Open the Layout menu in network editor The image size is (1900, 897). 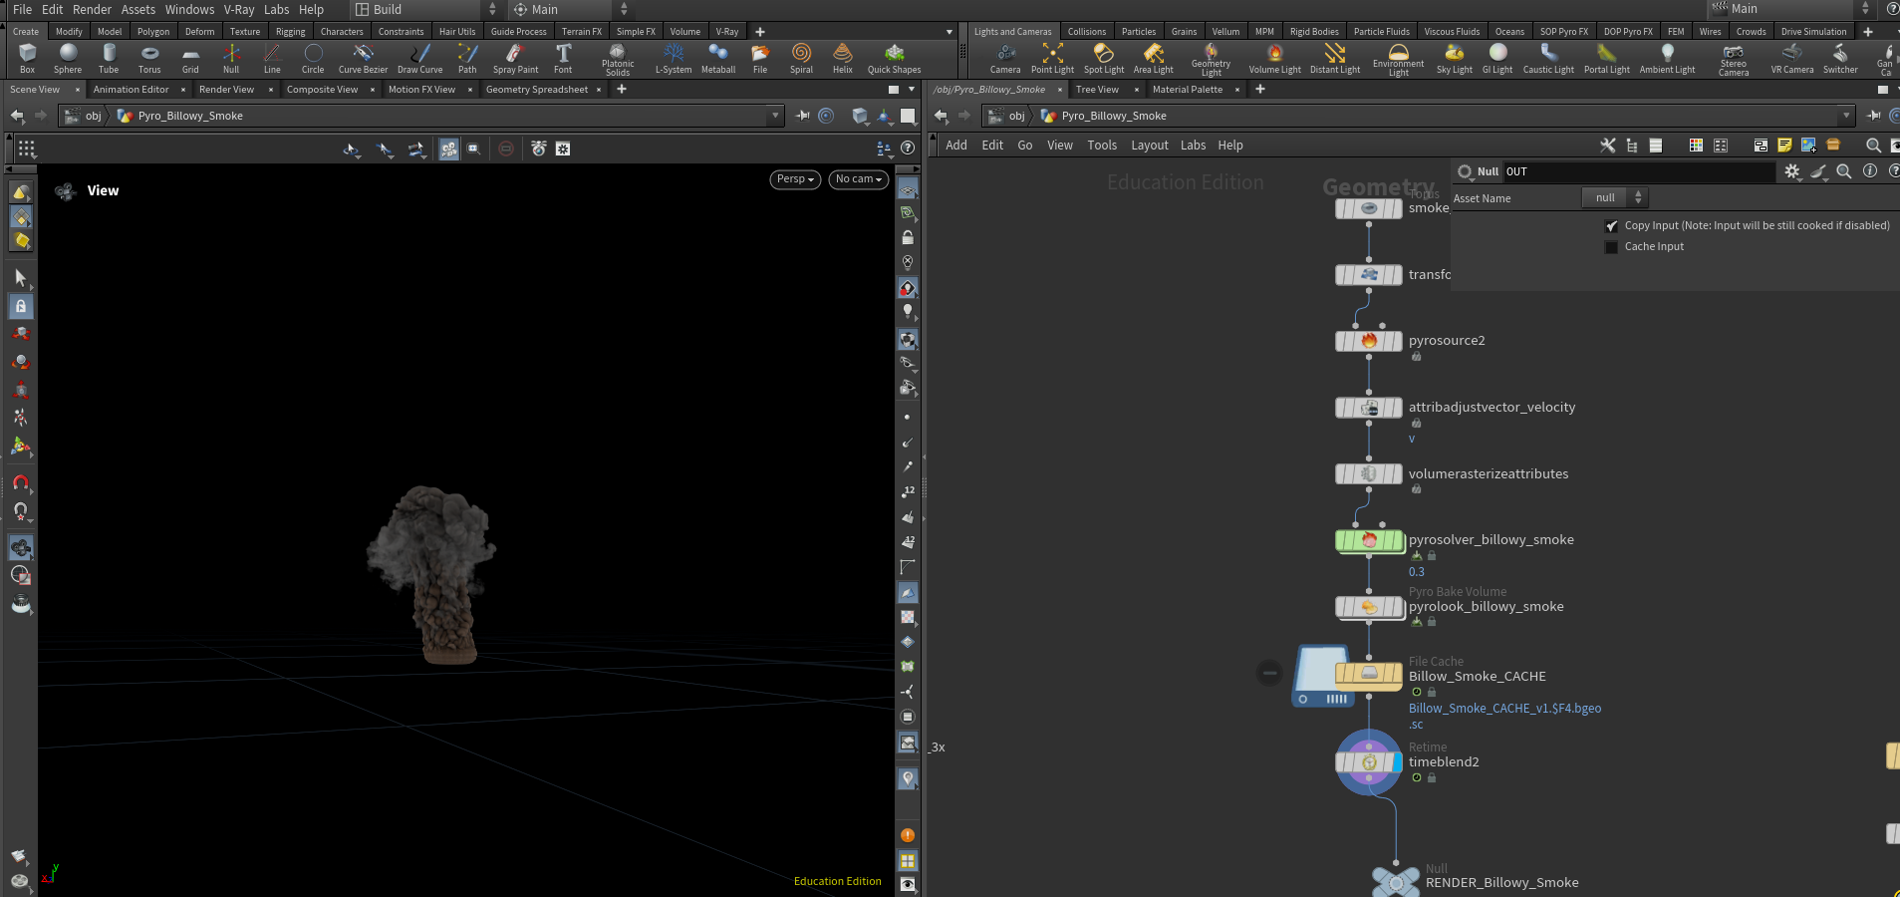[1149, 146]
